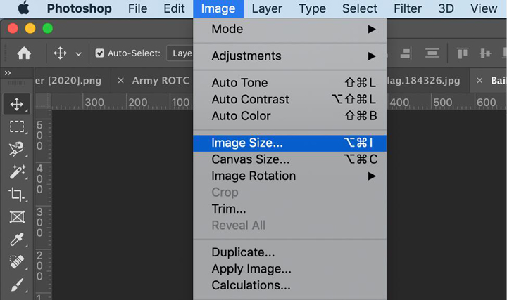Viewport: 507px width, 300px height.
Task: Click the Align top edges icon
Action: pos(463,53)
